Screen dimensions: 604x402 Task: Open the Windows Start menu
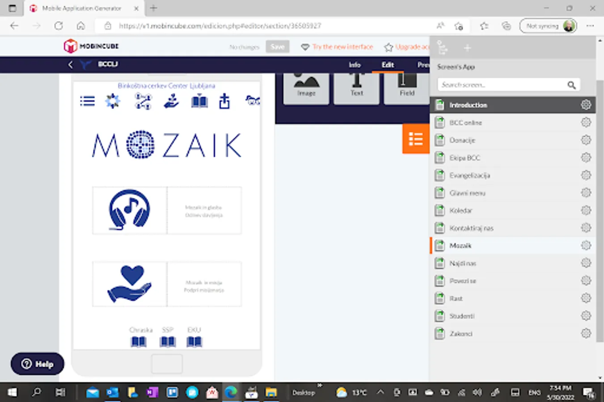[12, 392]
